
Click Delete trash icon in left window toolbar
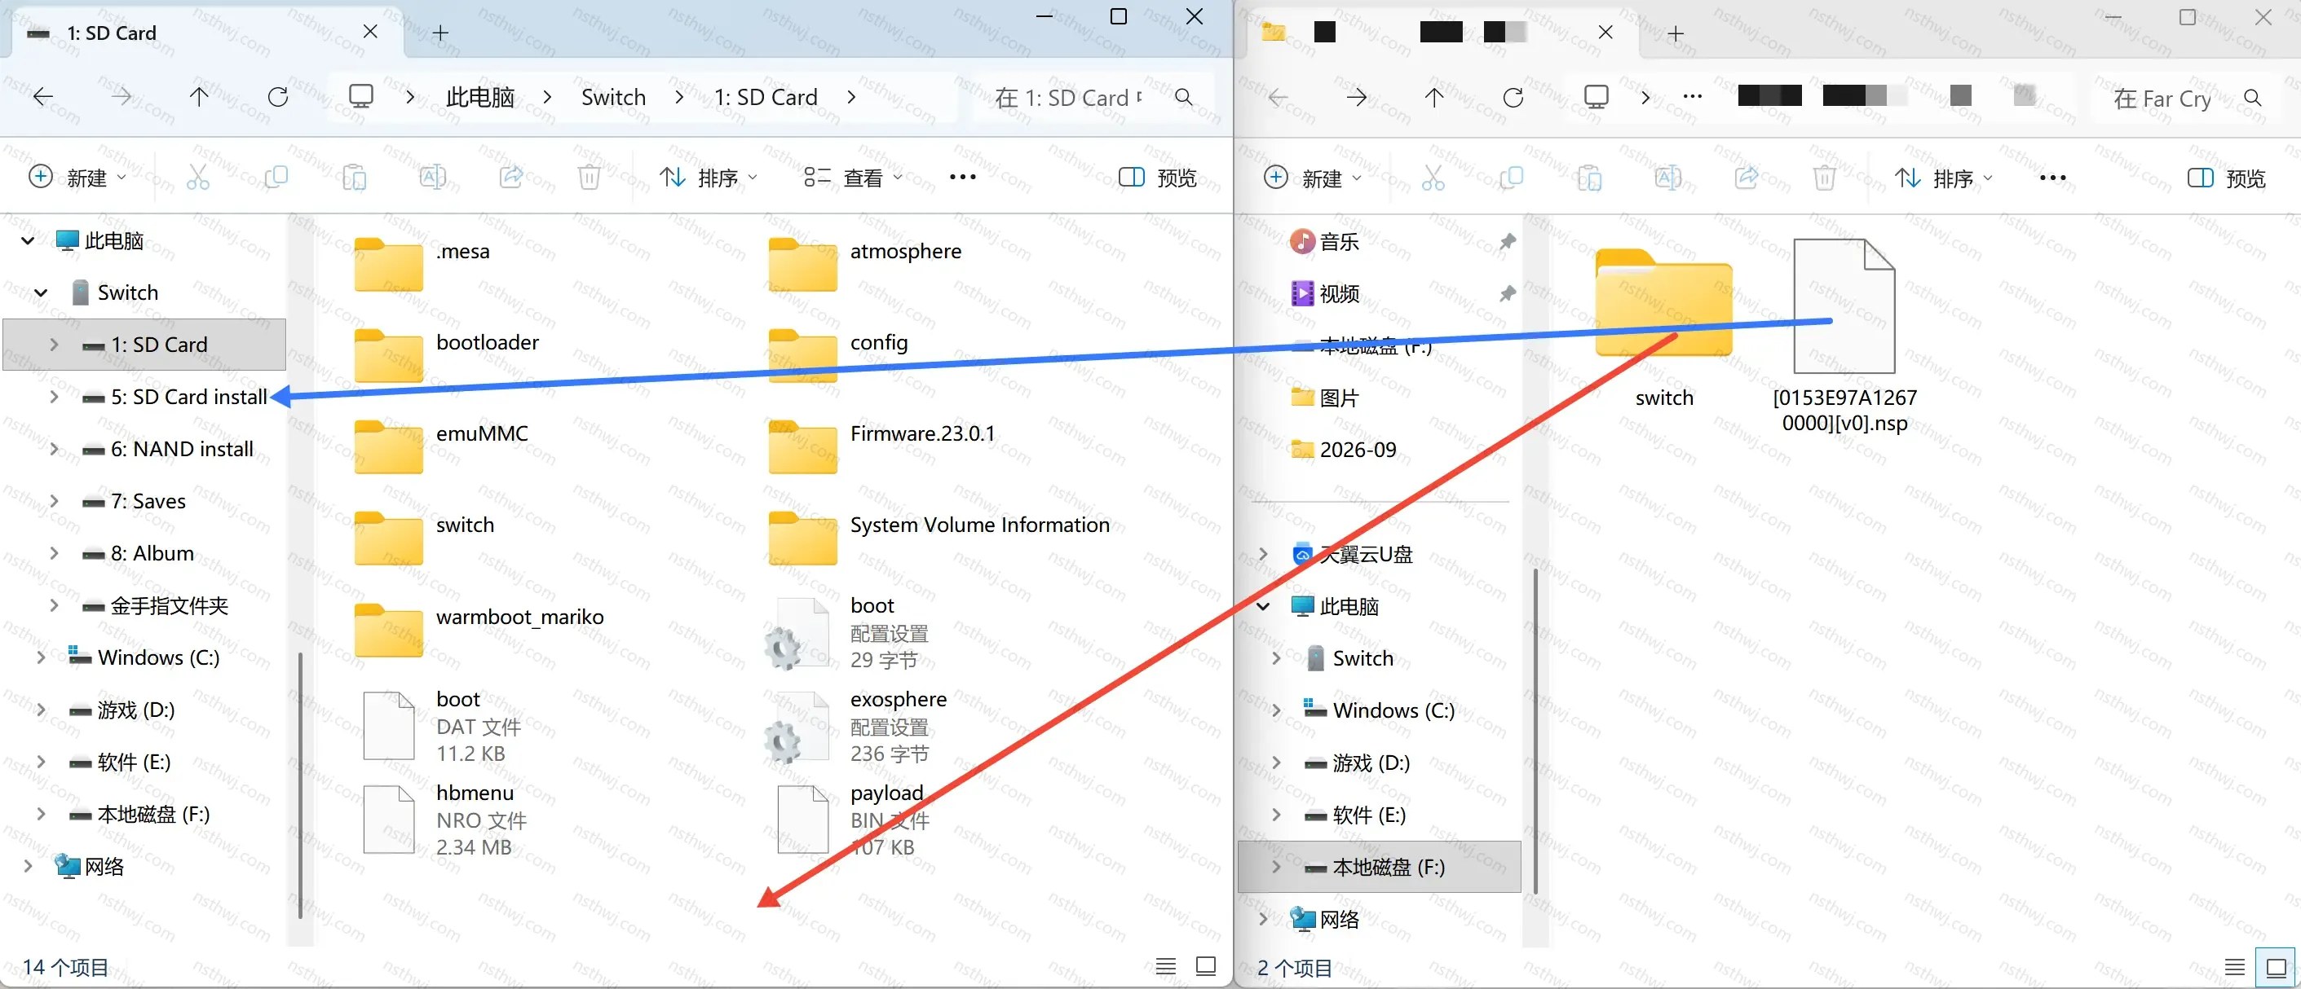tap(589, 178)
